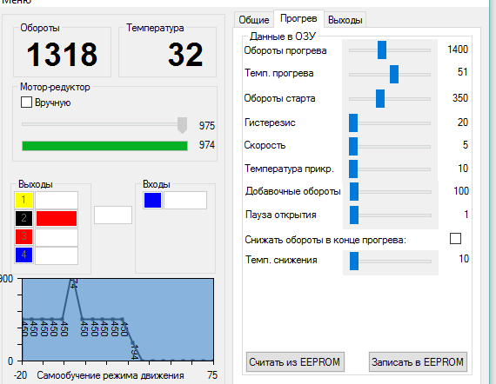
Task: Click the Записать в EEPROM button
Action: (418, 362)
